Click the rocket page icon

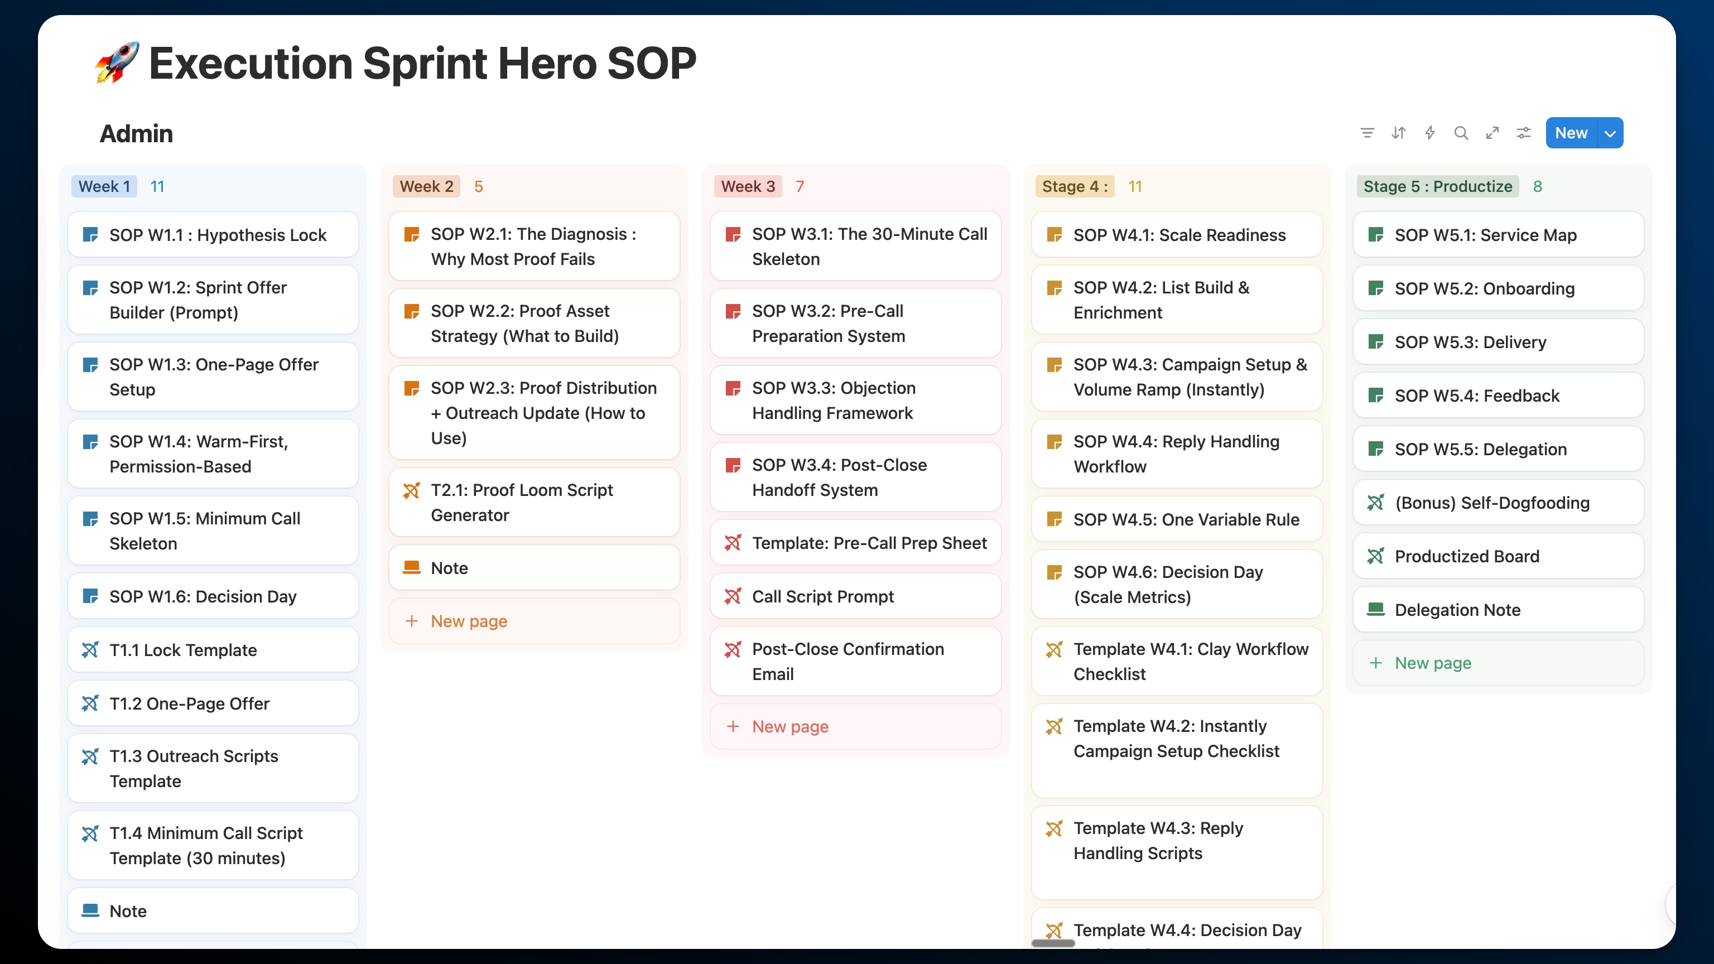tap(117, 62)
